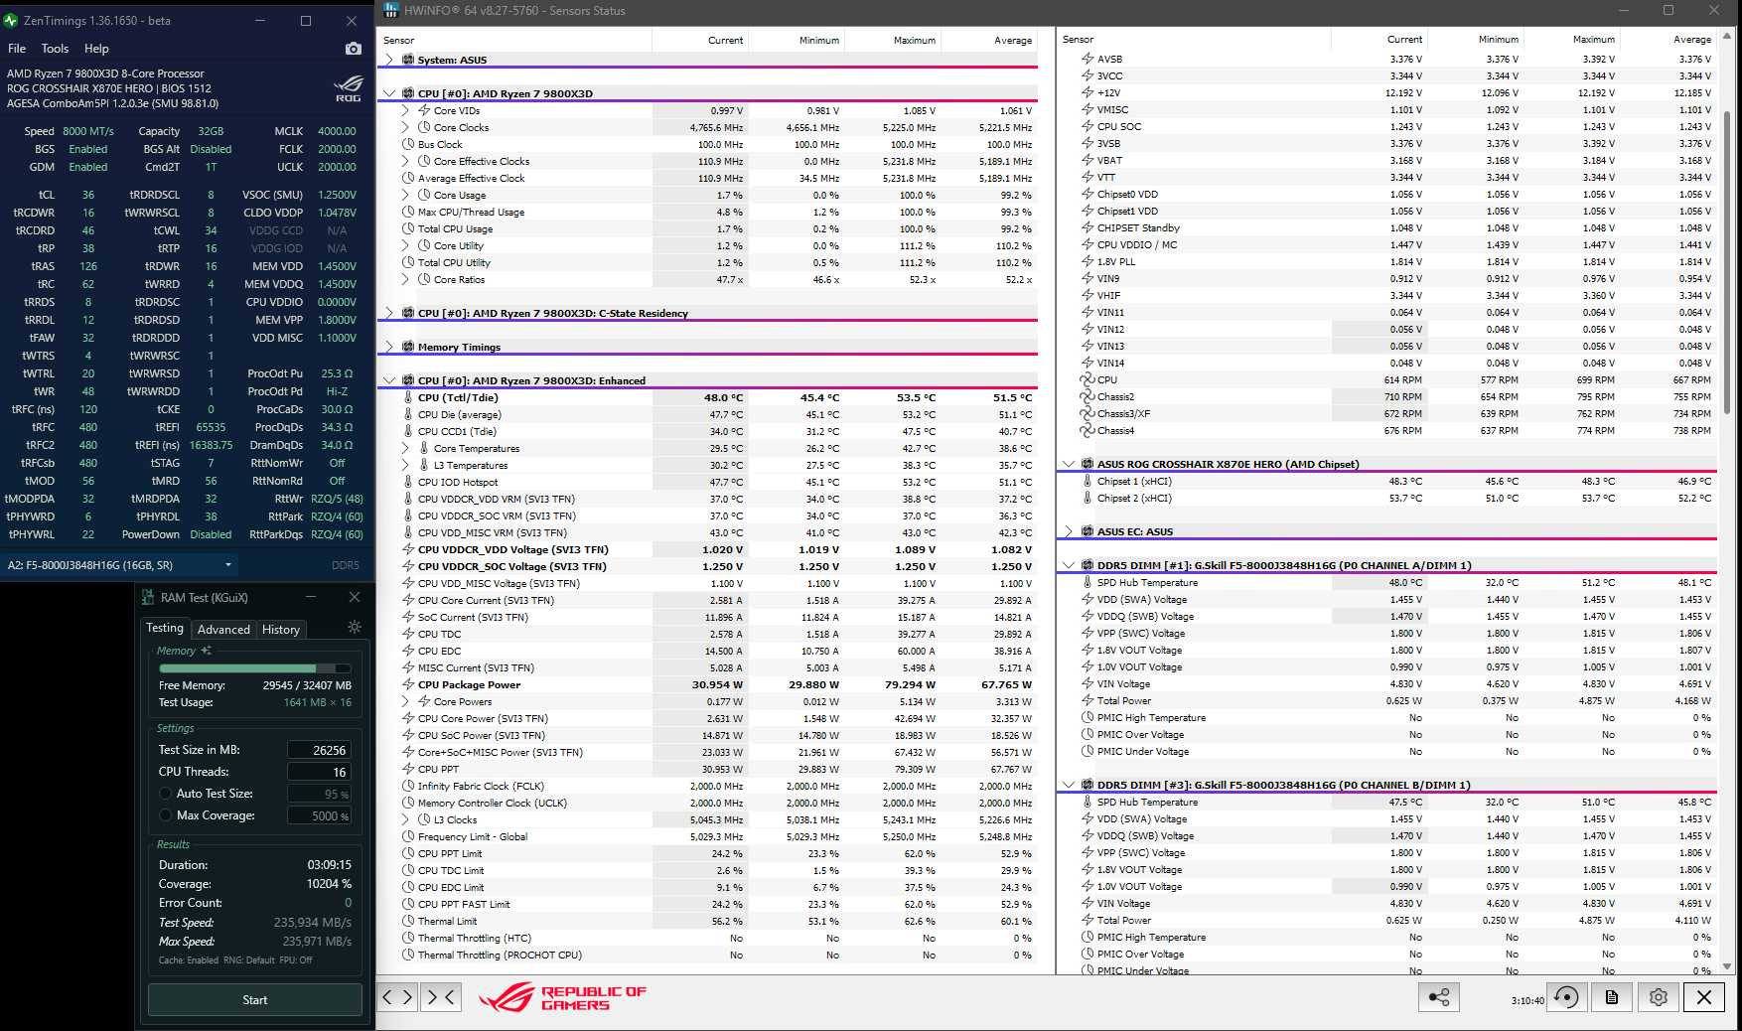Expand the C-State Residency sensor group

389,313
